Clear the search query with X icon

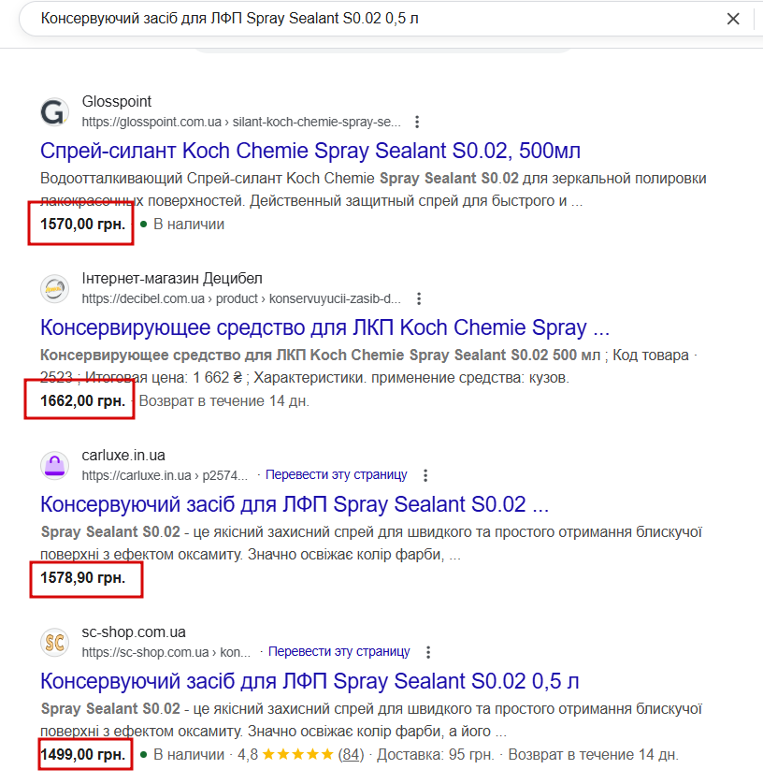click(x=734, y=19)
